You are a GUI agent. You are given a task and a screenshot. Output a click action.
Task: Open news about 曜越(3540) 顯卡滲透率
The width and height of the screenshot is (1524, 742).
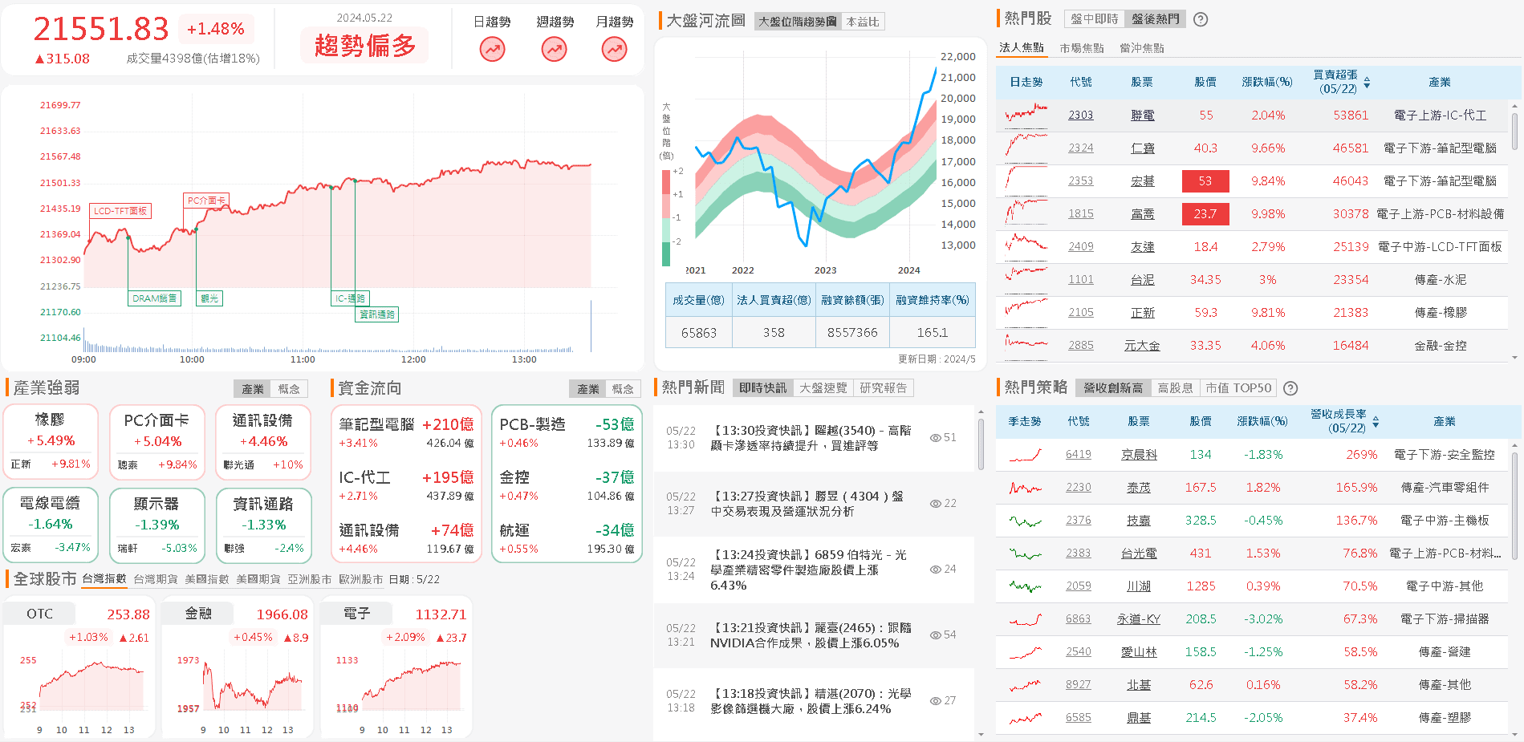(811, 438)
